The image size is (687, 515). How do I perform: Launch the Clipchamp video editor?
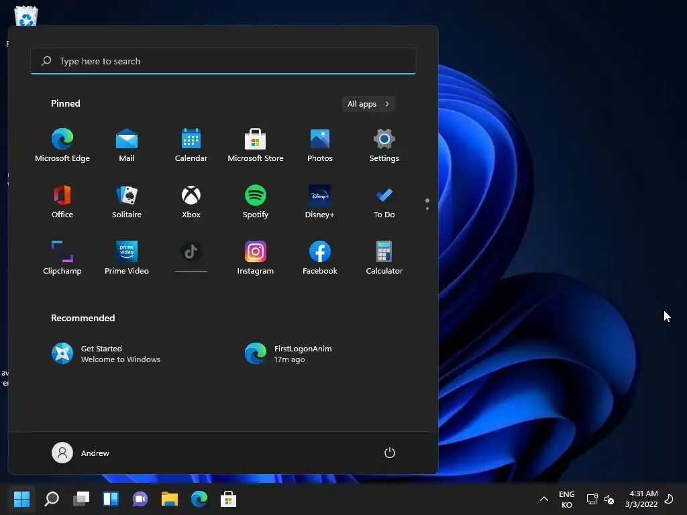62,258
